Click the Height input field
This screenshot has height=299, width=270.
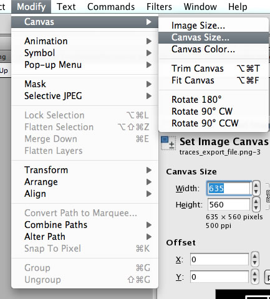pyautogui.click(x=229, y=204)
